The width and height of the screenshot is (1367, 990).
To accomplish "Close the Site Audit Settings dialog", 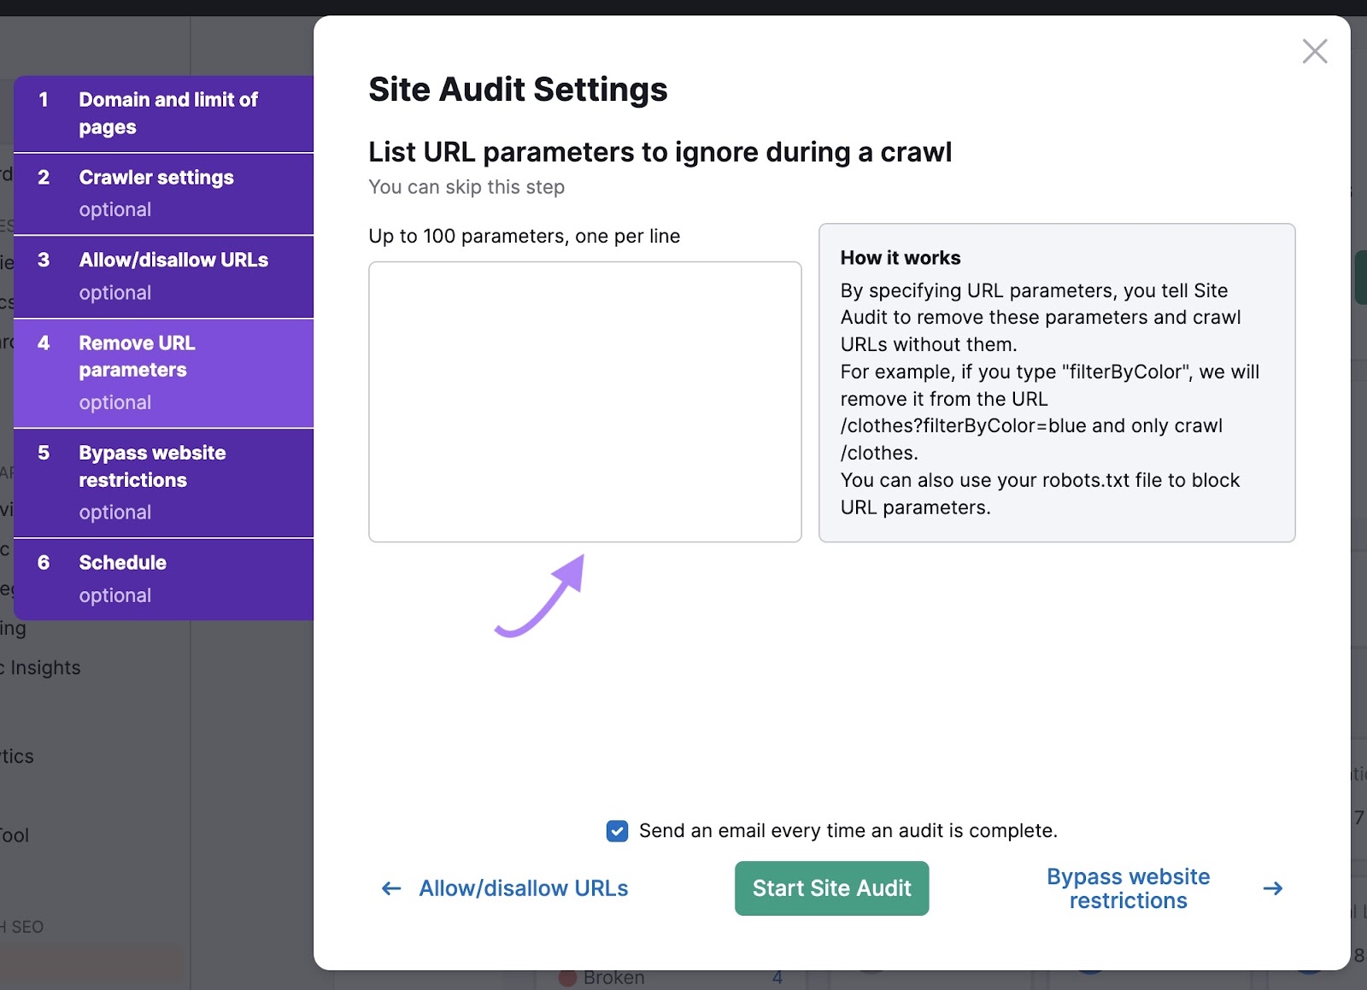I will pyautogui.click(x=1314, y=51).
